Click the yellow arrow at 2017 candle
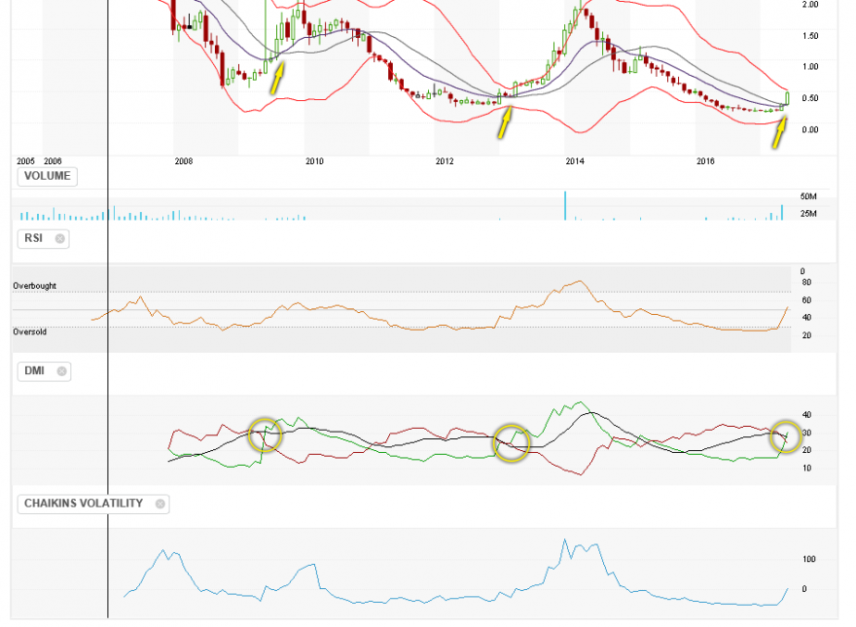Screen dimensions: 856x627 [779, 132]
